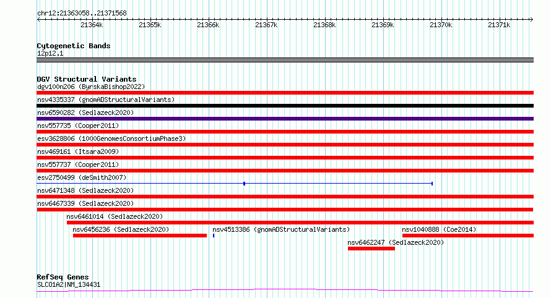
Task: Click the 21370k ruler position
Action: [x=441, y=25]
